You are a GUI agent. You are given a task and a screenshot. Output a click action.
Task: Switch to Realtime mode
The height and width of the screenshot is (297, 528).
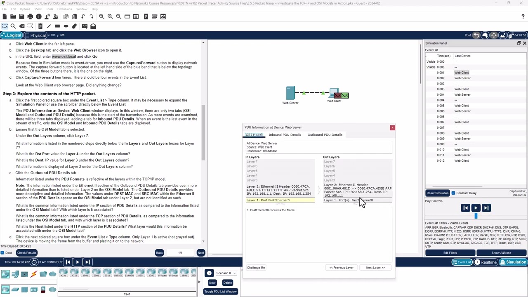(486, 262)
